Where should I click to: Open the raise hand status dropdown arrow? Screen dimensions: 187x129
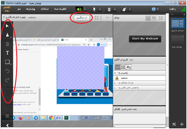130,9
